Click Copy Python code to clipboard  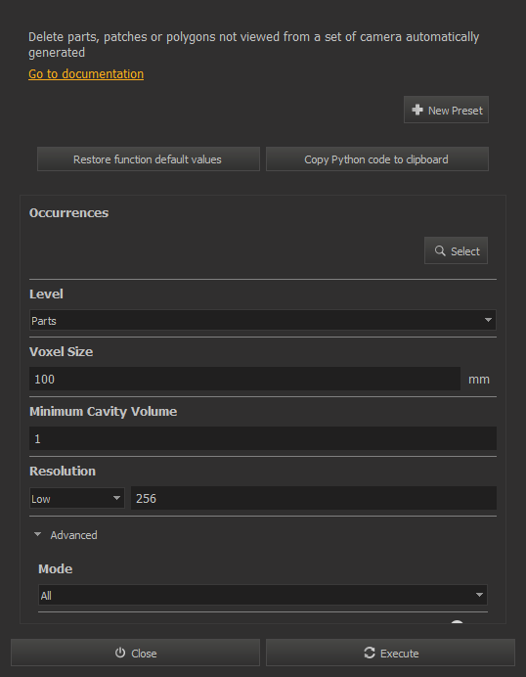point(377,159)
